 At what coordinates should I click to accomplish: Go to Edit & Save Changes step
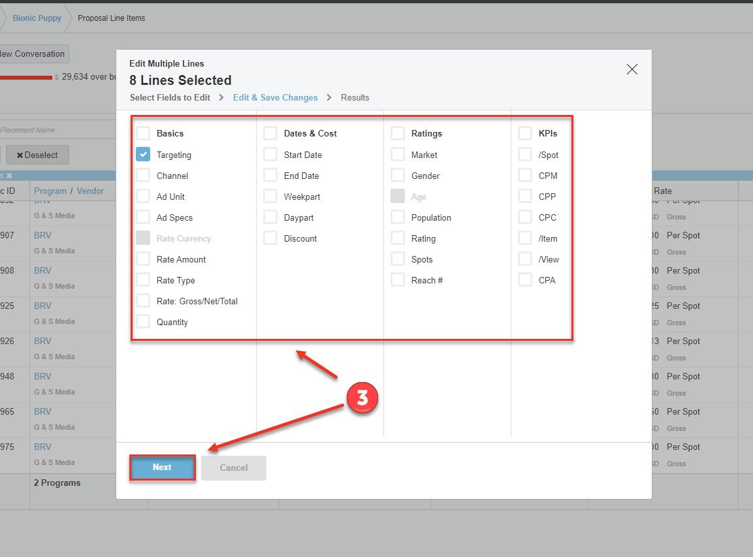point(275,97)
